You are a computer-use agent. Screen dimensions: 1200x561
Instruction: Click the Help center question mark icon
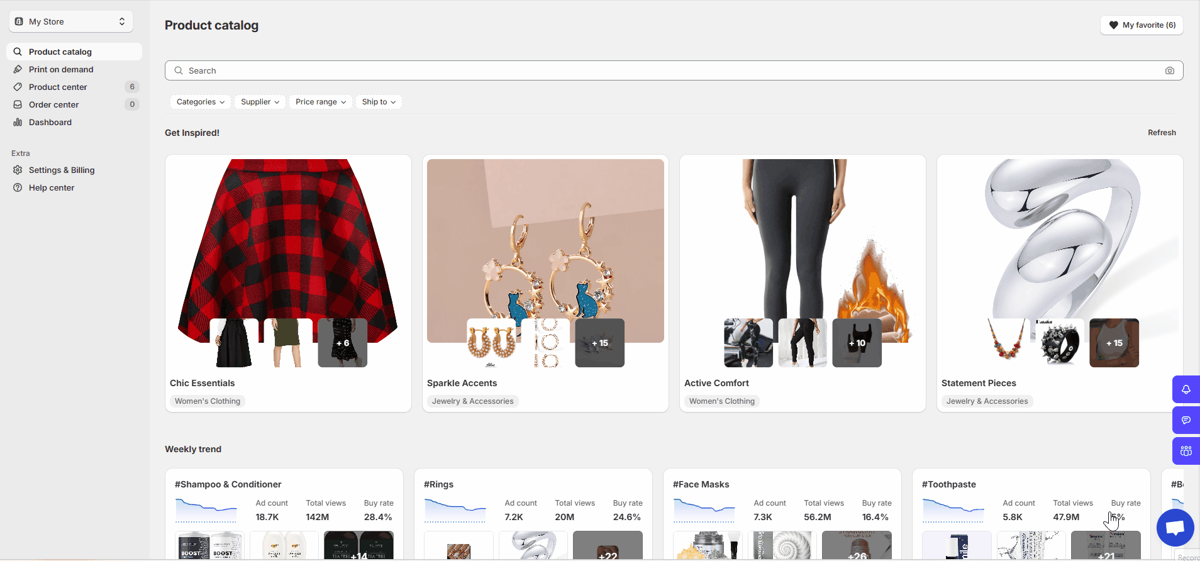[x=18, y=187]
